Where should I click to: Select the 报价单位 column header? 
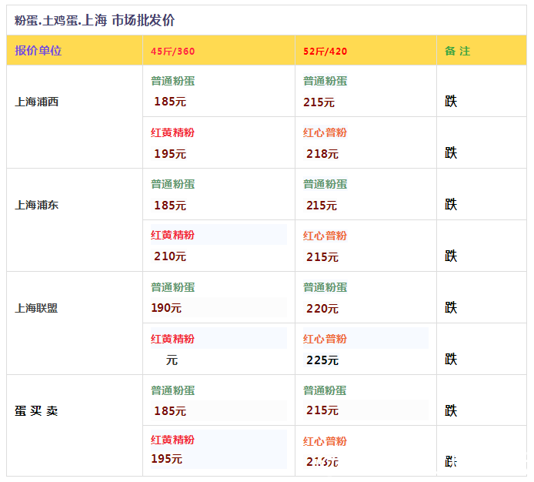click(x=38, y=51)
